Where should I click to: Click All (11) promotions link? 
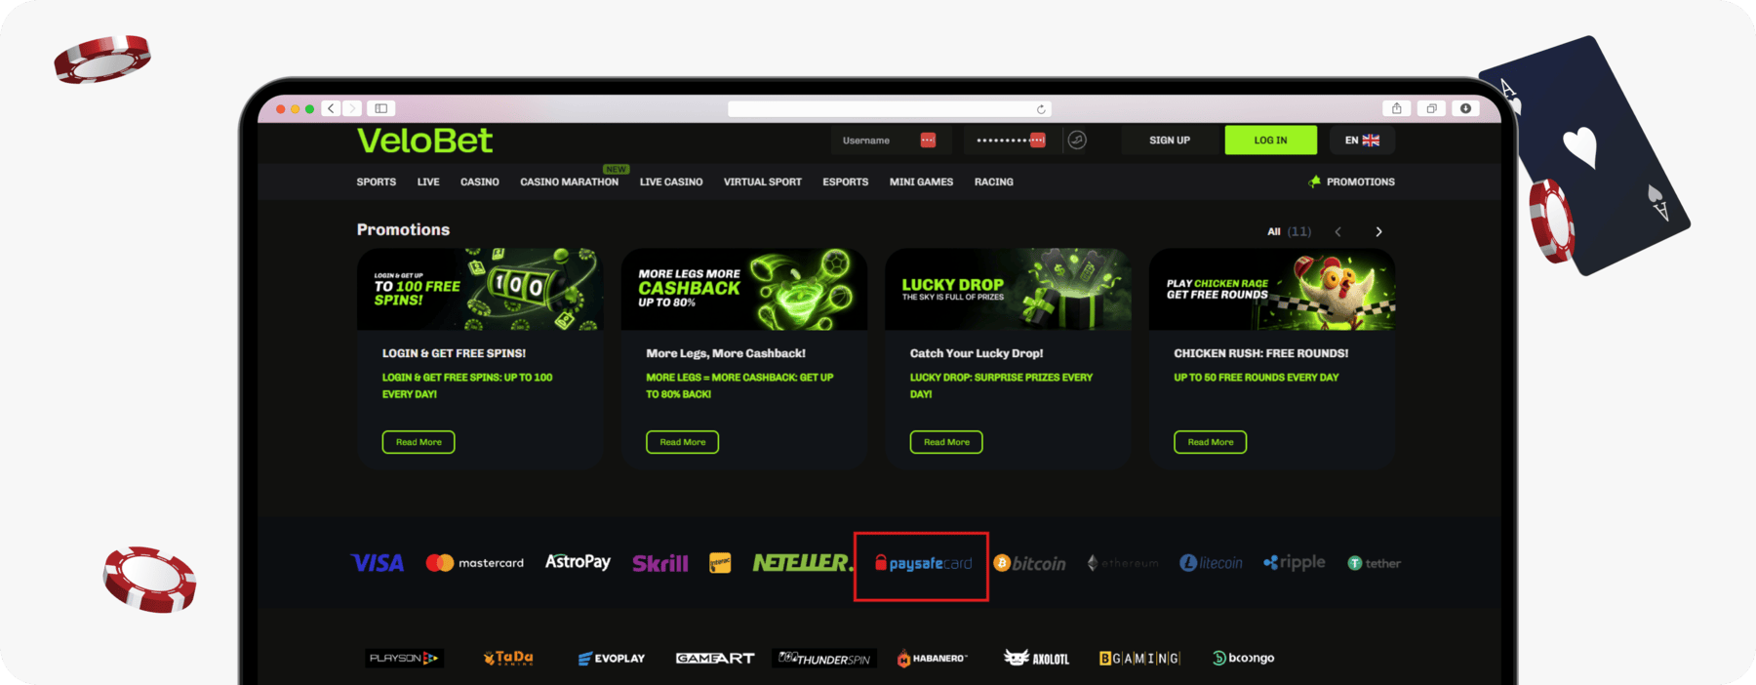tap(1289, 232)
